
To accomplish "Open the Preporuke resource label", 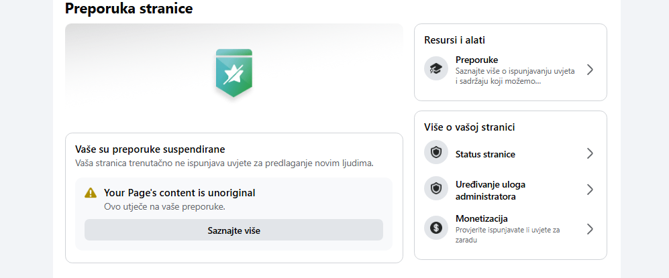I will click(476, 60).
